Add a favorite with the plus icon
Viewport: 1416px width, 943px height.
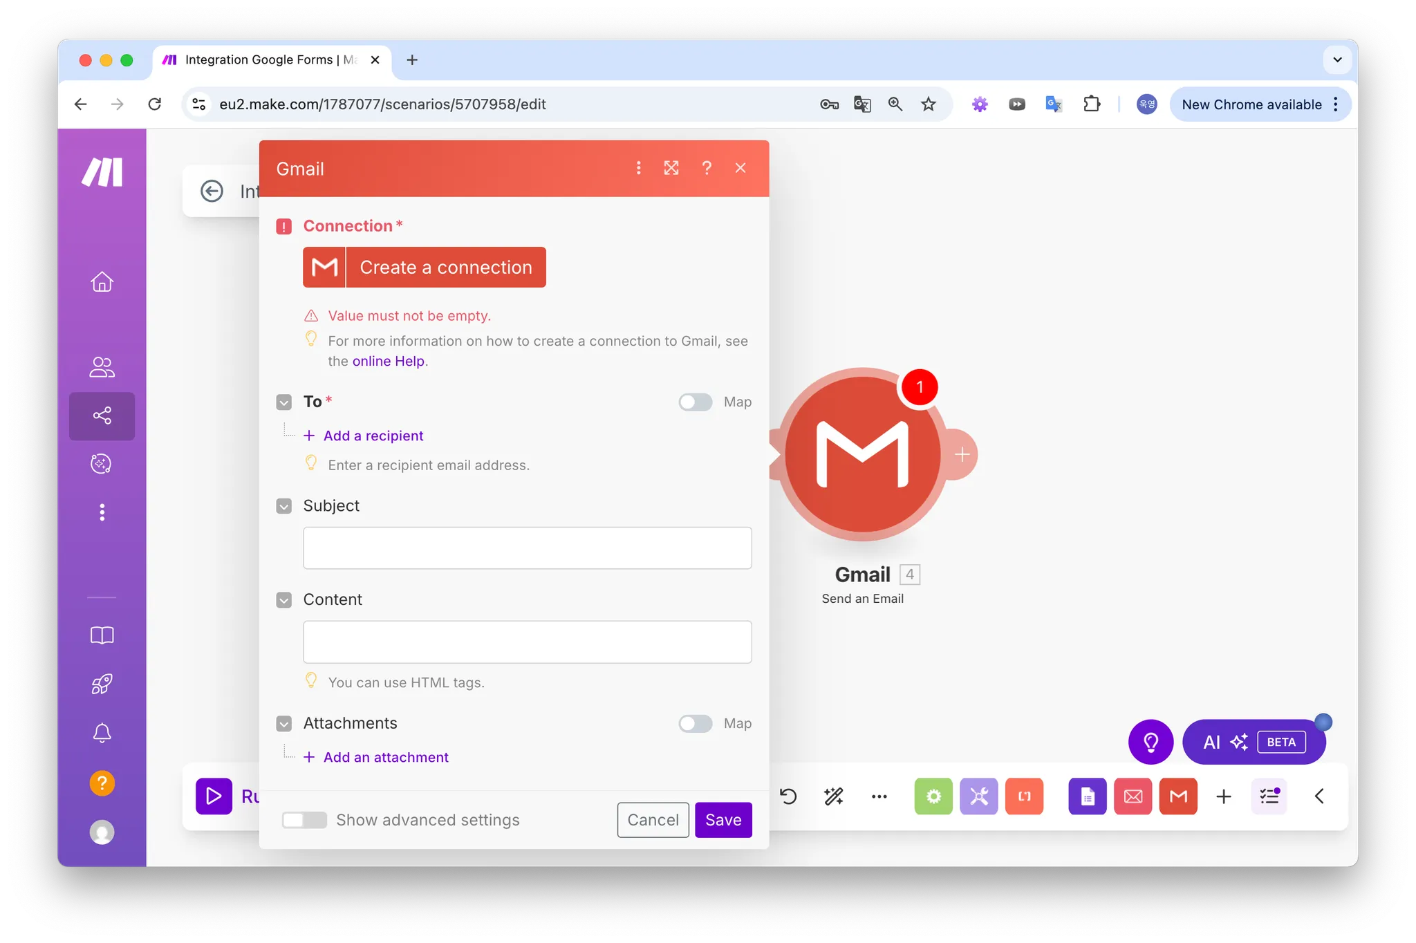point(1224,796)
